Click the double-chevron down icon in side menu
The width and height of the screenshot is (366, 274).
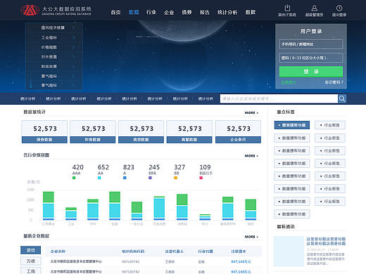tap(30, 85)
